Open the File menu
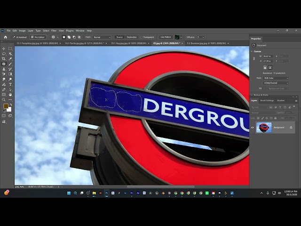Screen dimensions: 301x226 (x=8, y=31)
